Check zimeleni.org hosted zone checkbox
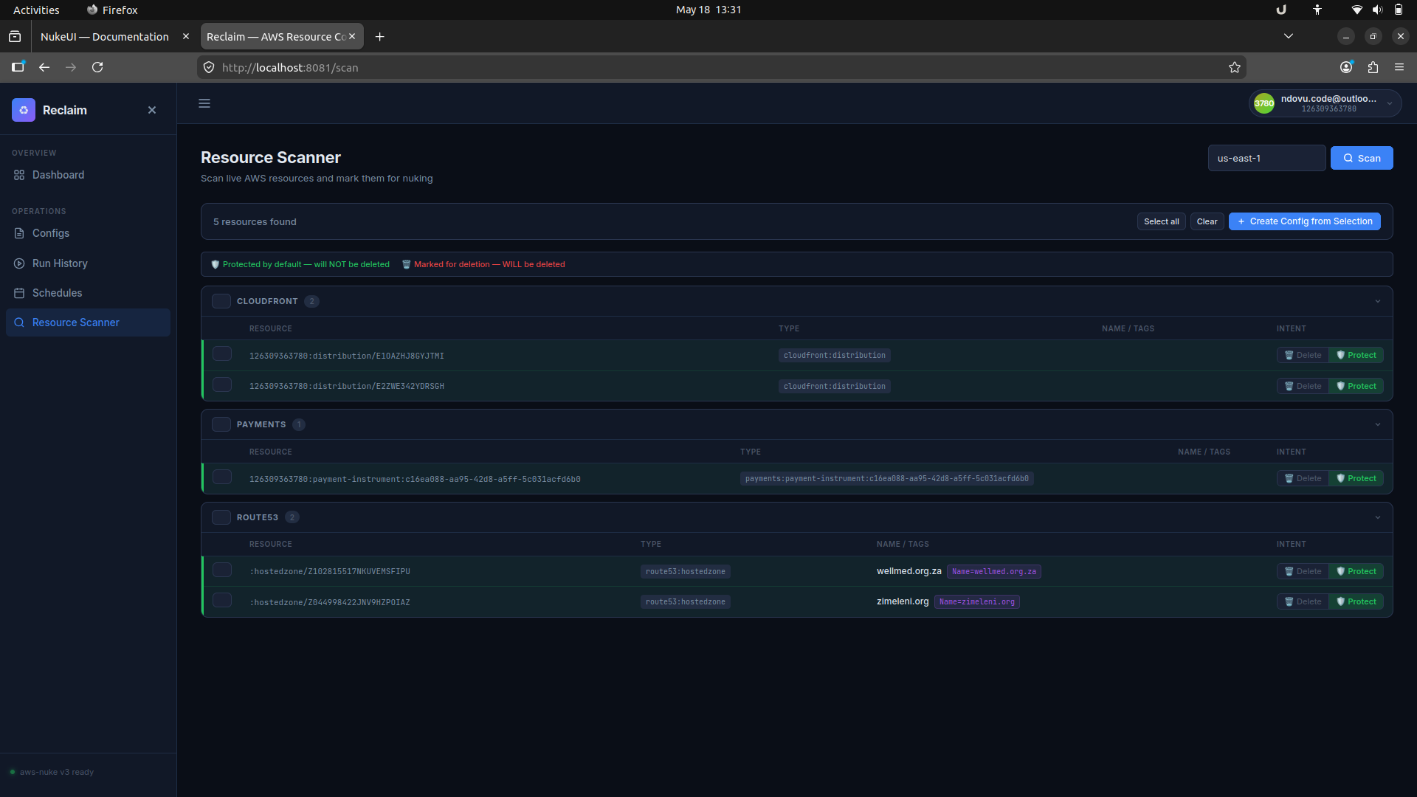1417x797 pixels. click(222, 601)
